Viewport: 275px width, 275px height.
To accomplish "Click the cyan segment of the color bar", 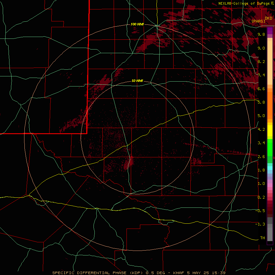I will 270,168.
